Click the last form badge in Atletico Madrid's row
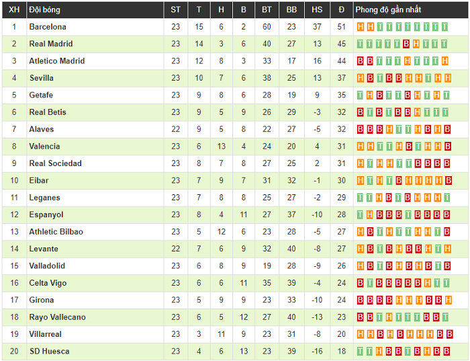This screenshot has width=470, height=361. coord(444,61)
